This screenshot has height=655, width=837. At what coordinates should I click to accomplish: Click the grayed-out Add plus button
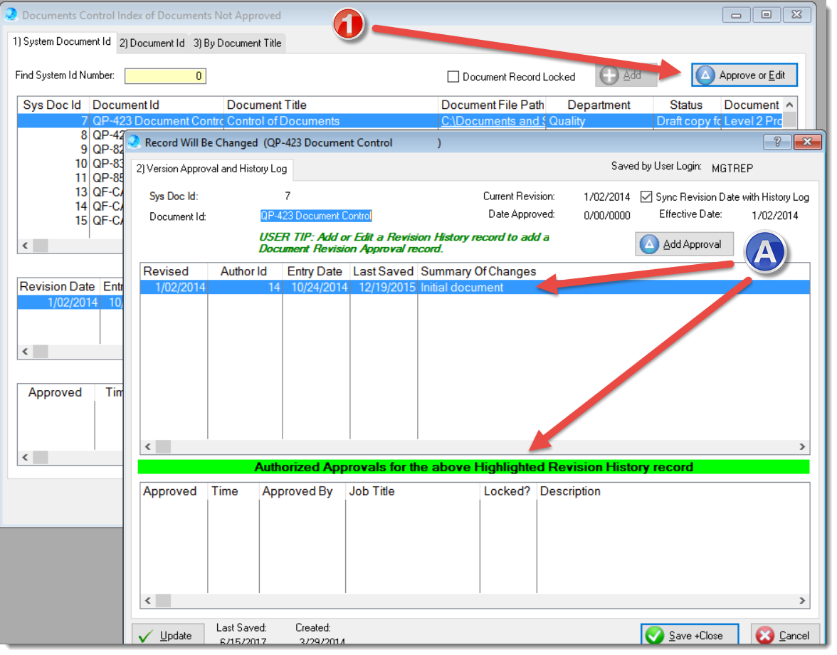pos(623,75)
